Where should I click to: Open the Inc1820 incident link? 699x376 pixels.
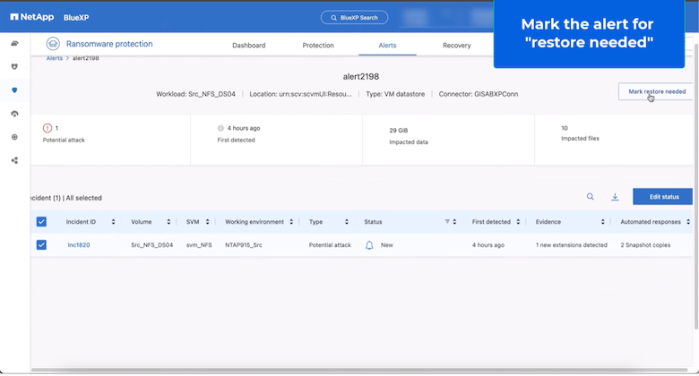[x=77, y=244]
